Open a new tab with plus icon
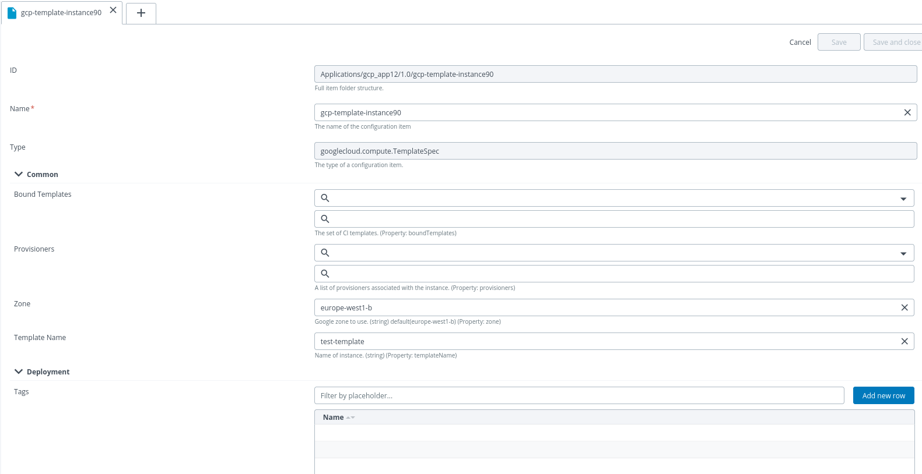The width and height of the screenshot is (922, 474). (x=141, y=13)
